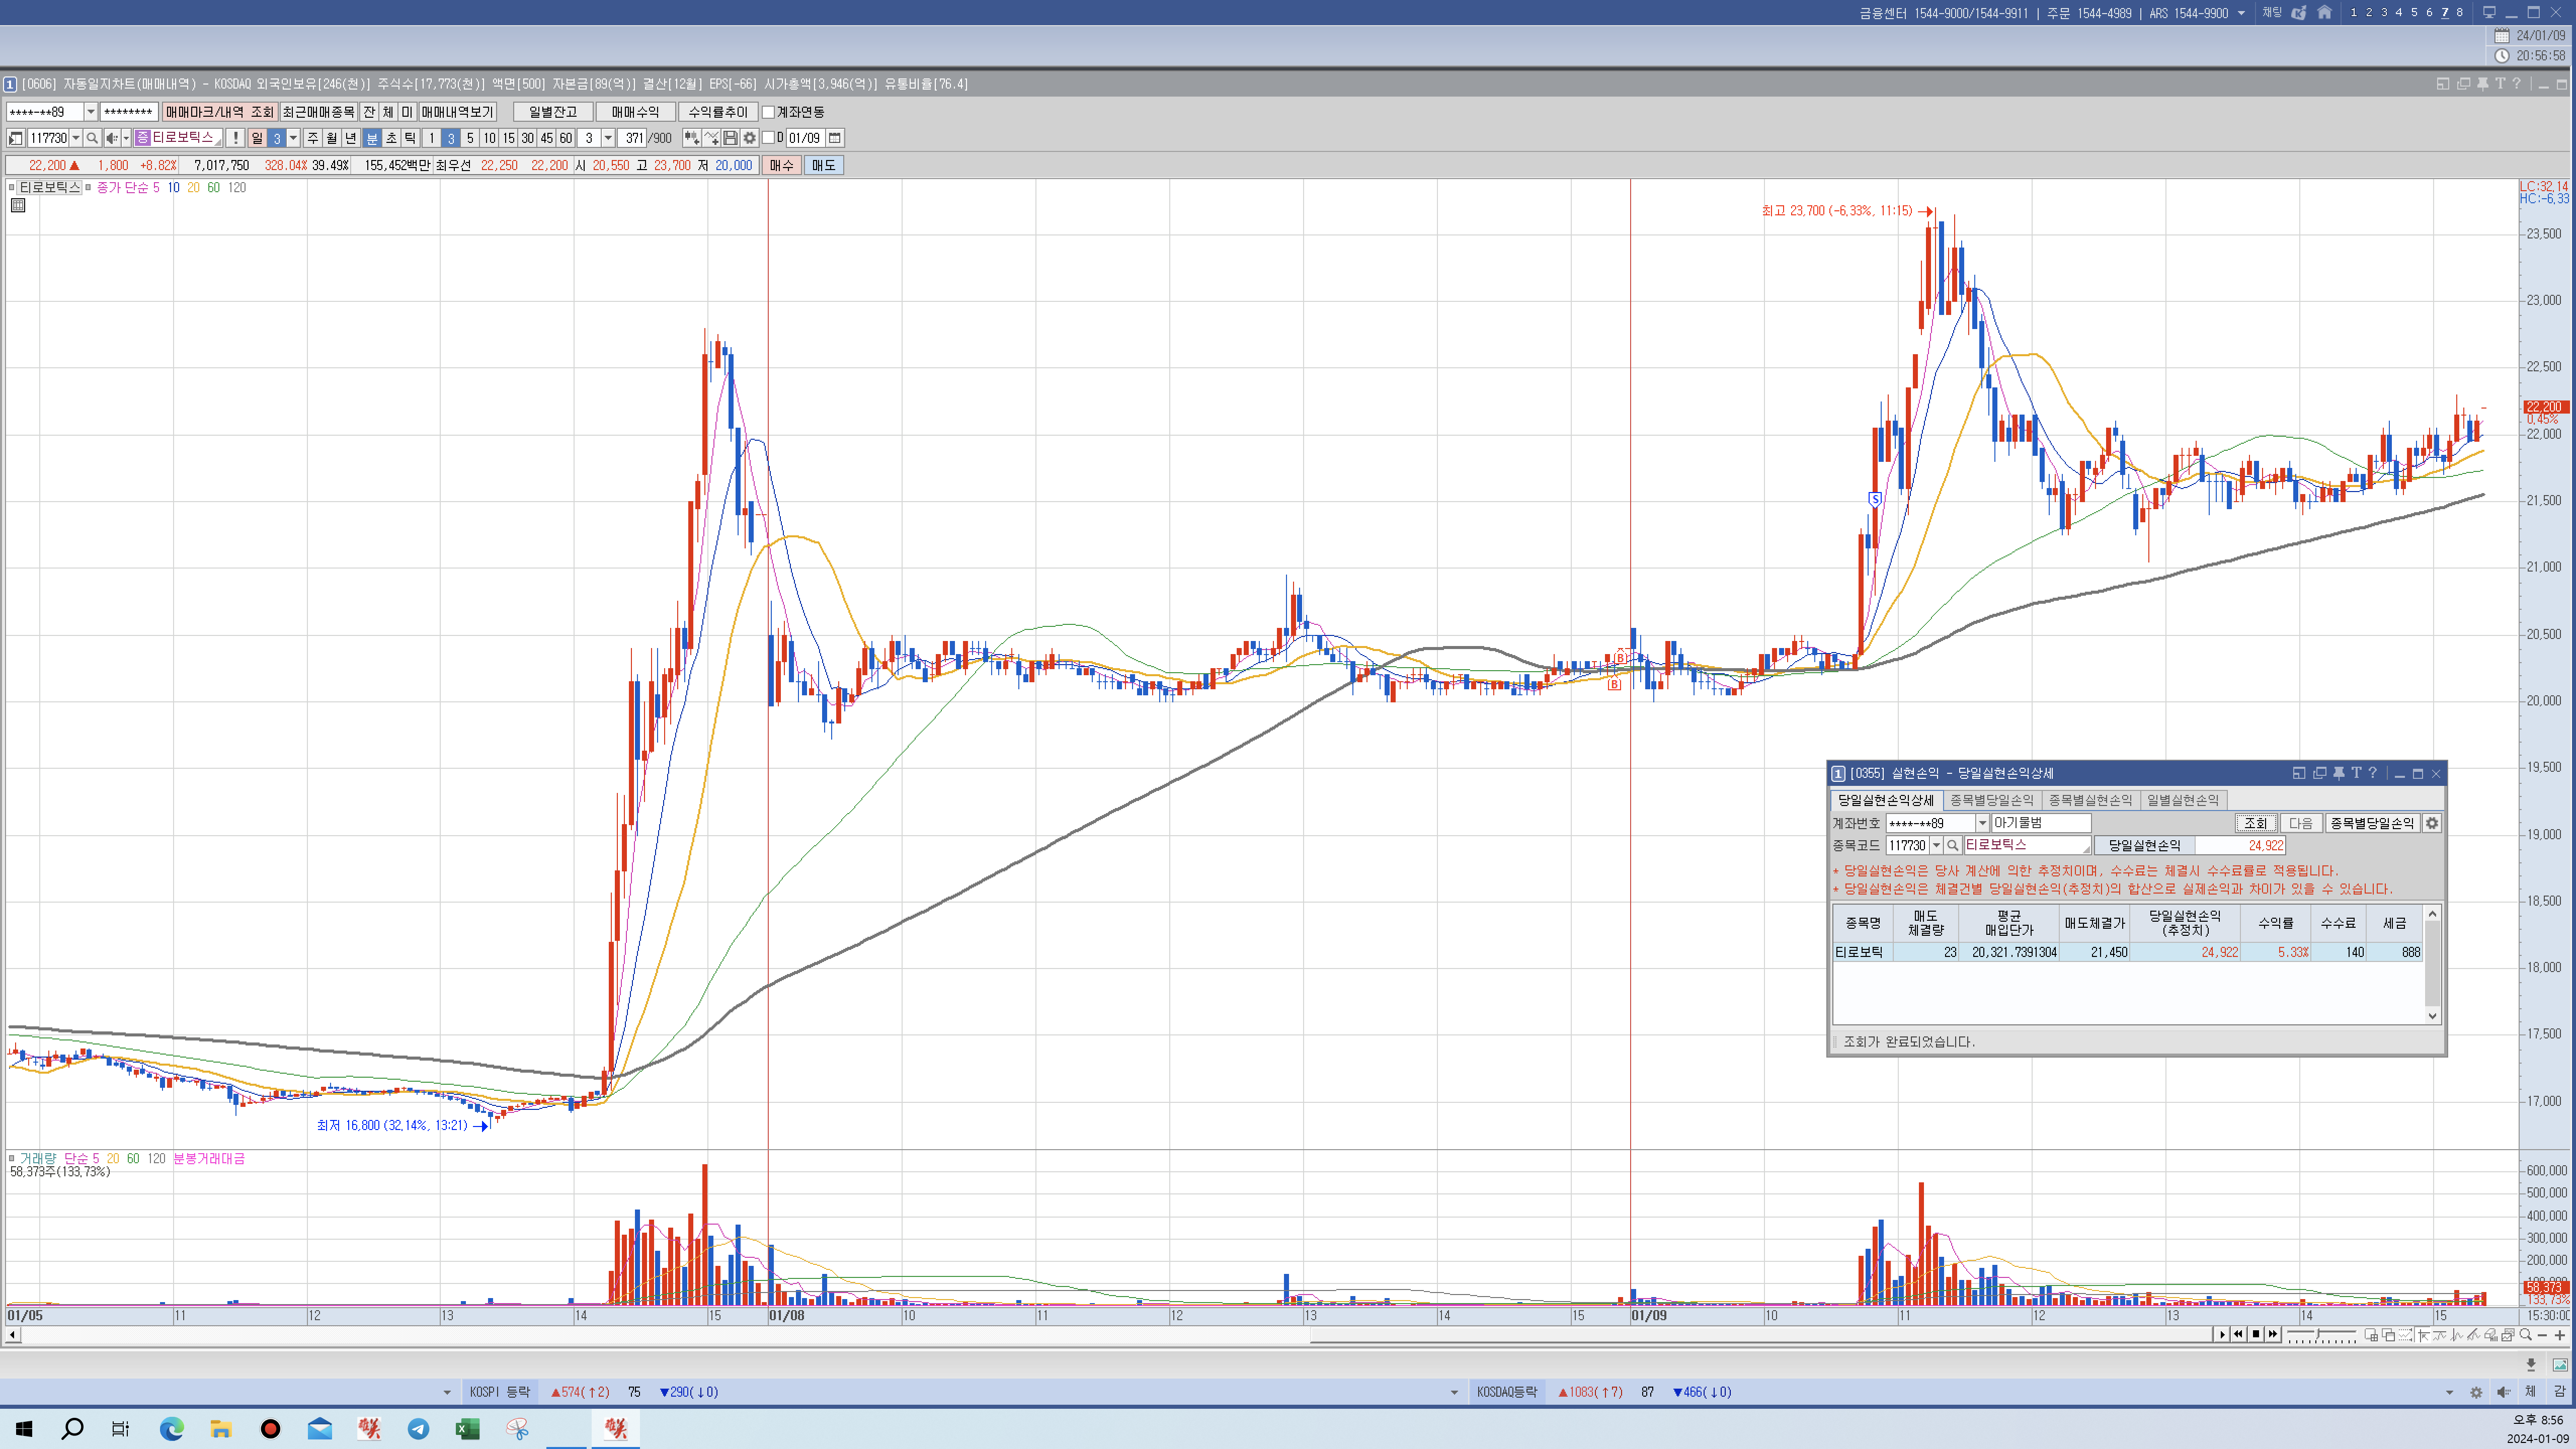Select the 틱 tick chart toggle
This screenshot has width=2576, height=1449.
point(410,138)
